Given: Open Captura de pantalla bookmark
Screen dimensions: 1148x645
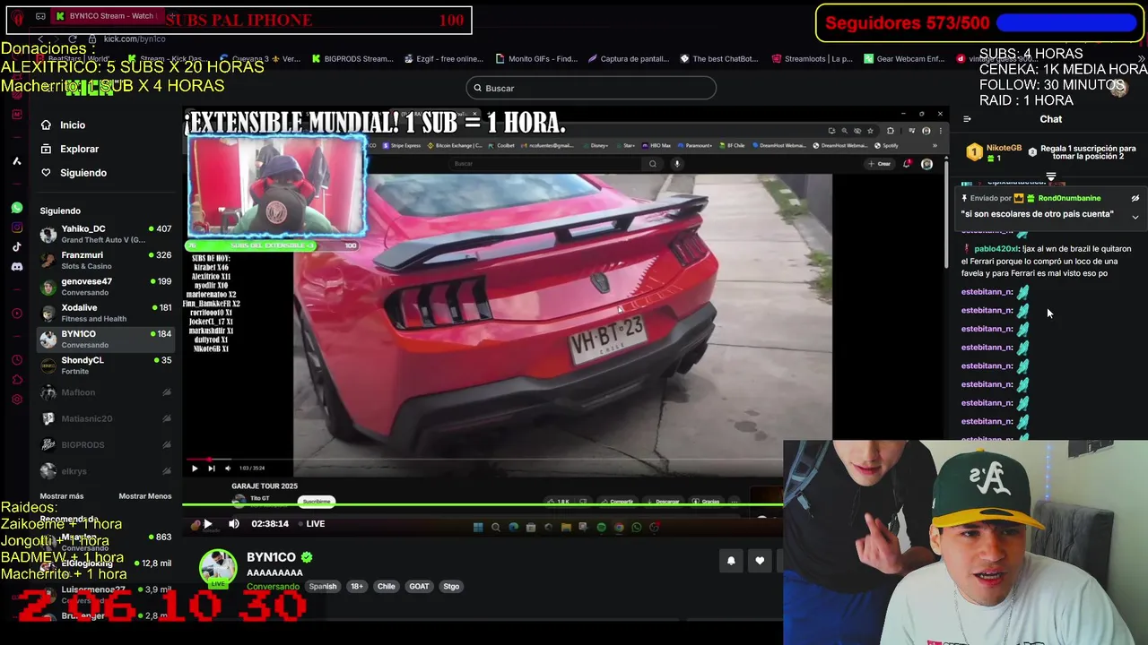Looking at the screenshot, I should point(628,59).
